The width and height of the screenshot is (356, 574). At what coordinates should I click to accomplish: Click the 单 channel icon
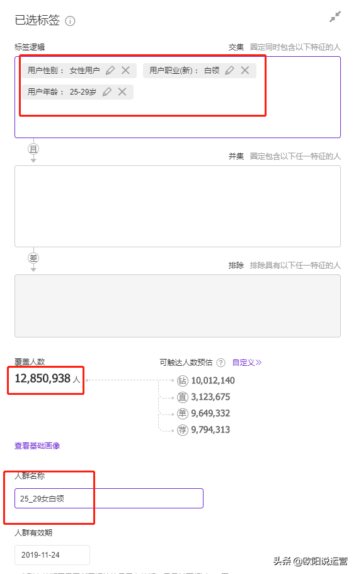pyautogui.click(x=182, y=414)
